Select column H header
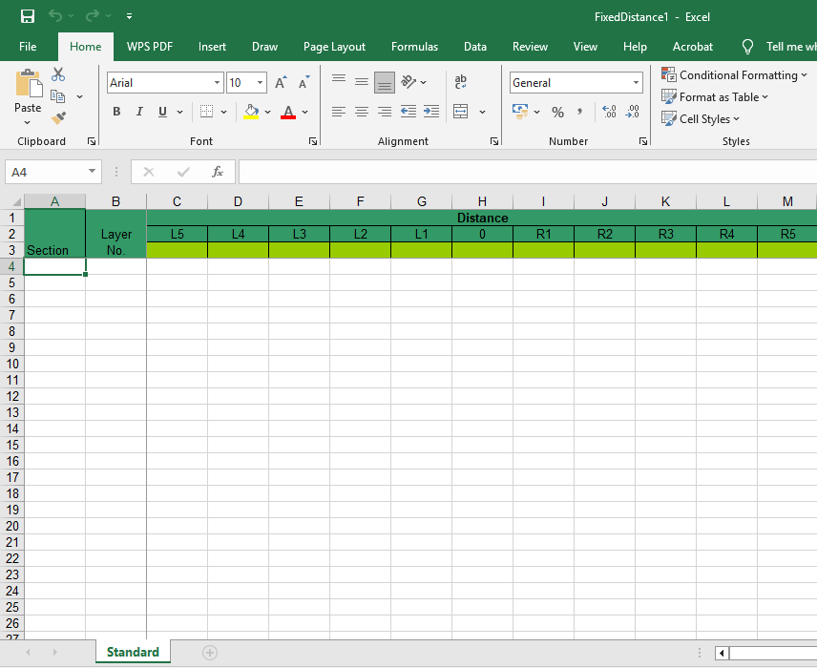 point(483,201)
